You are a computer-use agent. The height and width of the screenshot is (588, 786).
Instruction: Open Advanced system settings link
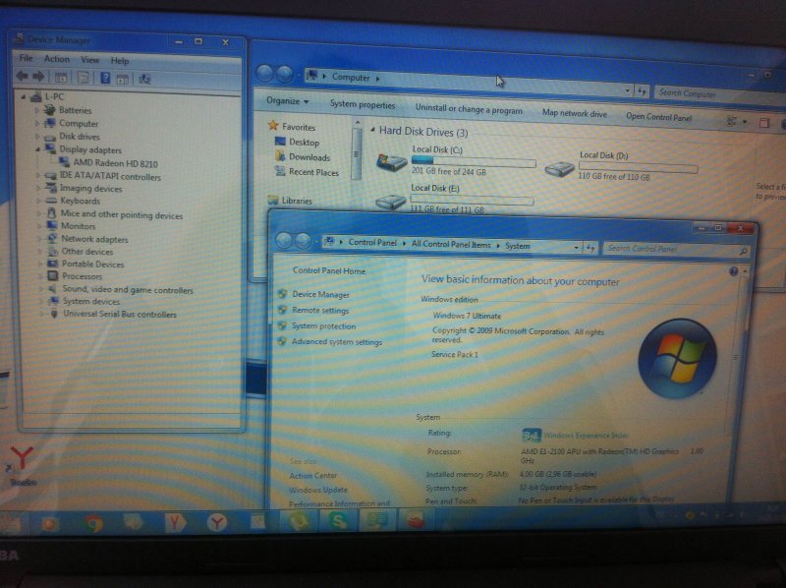pyautogui.click(x=336, y=342)
